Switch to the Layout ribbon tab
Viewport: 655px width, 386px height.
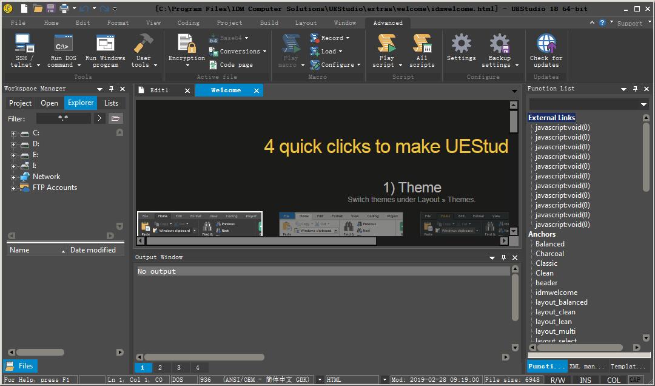(306, 23)
